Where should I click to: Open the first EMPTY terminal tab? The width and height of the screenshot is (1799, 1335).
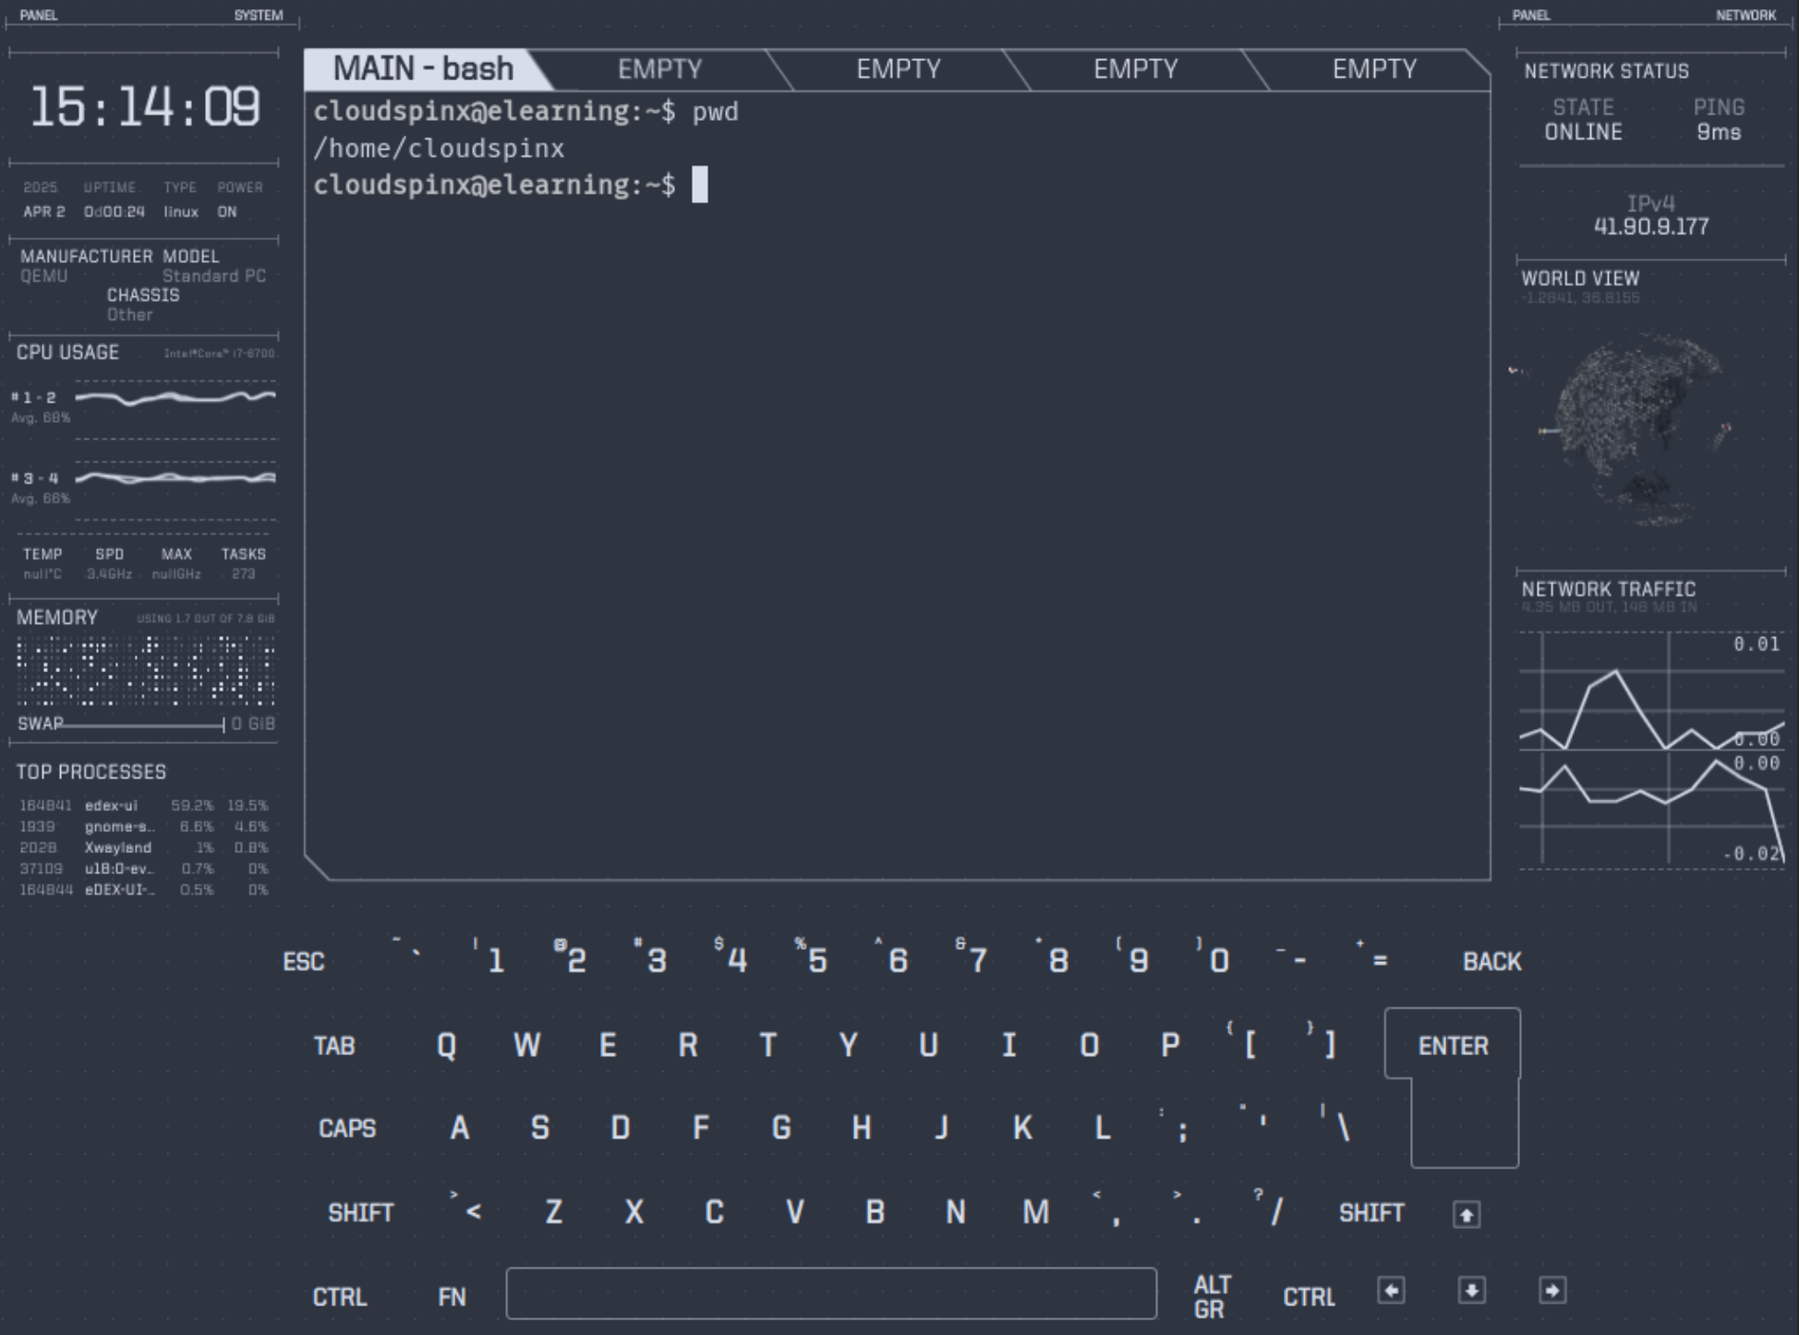pyautogui.click(x=660, y=67)
